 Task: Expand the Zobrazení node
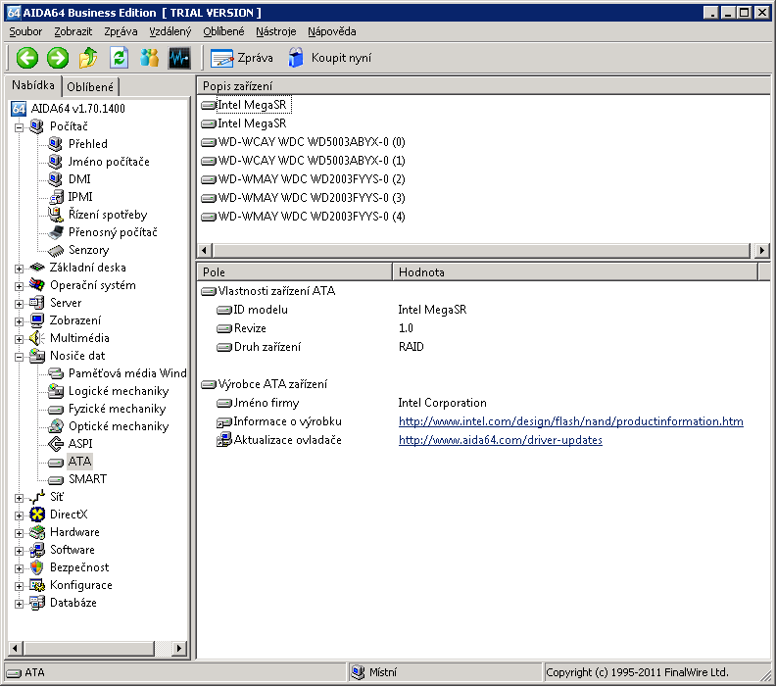pyautogui.click(x=19, y=321)
